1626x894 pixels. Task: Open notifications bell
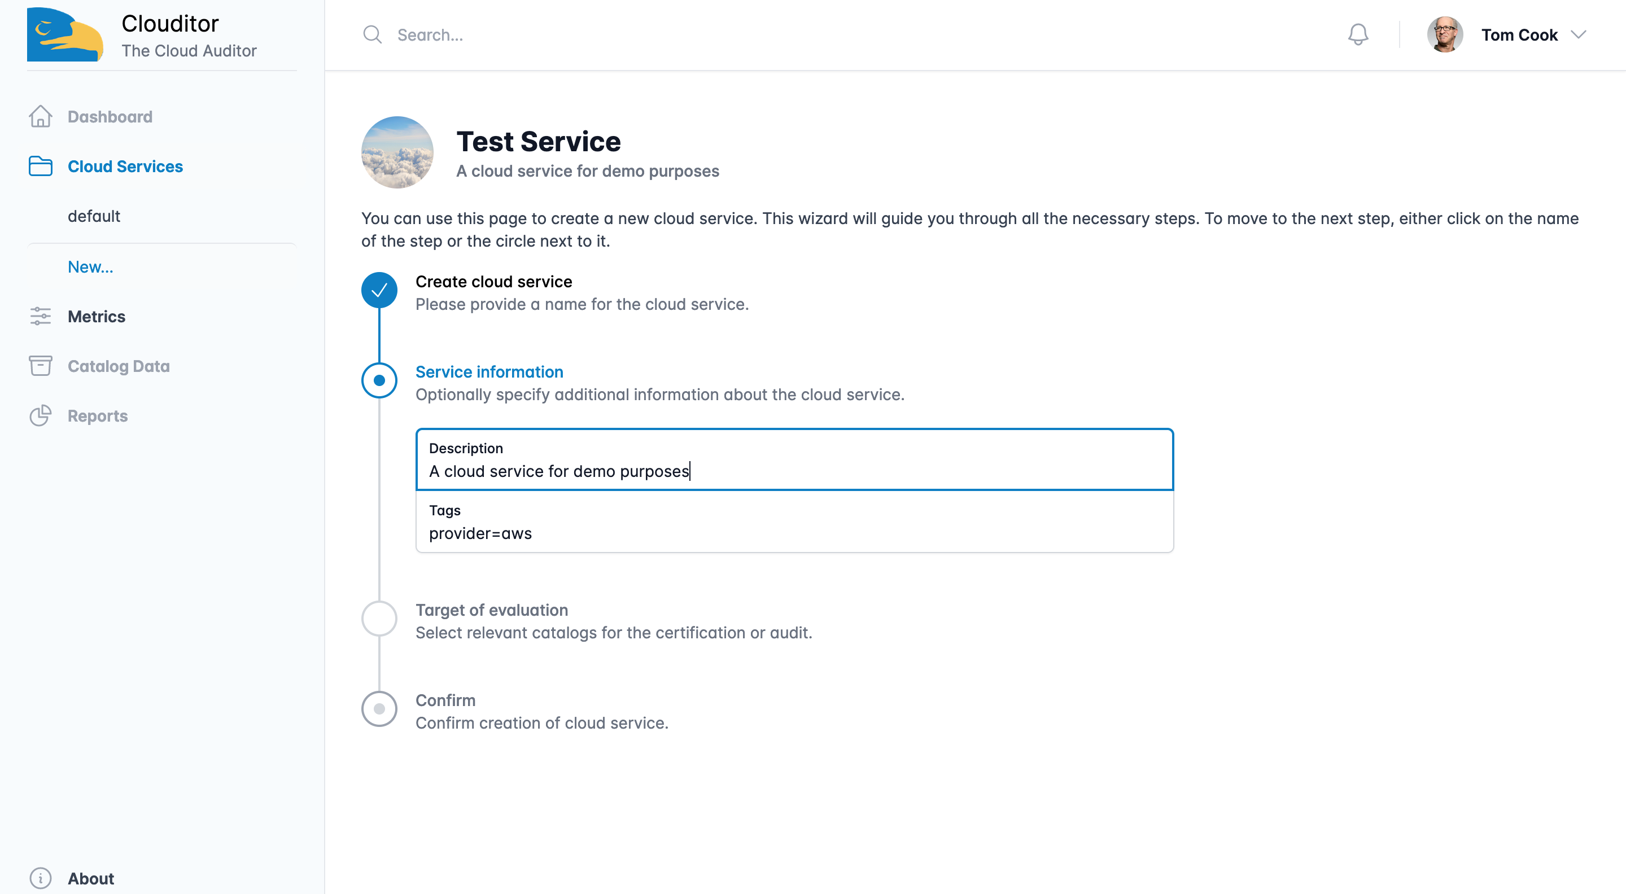click(1358, 34)
